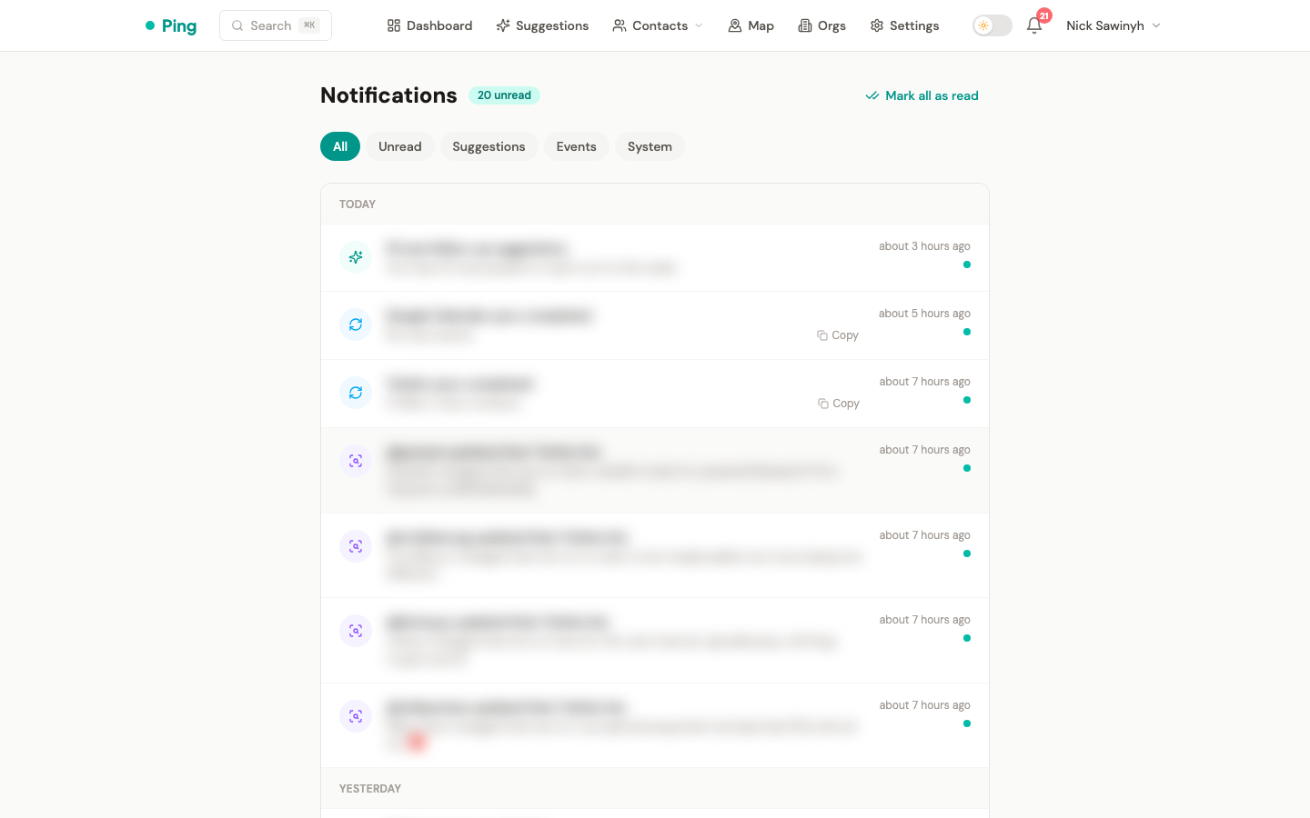
Task: Click the double-check icon by Mark all
Action: click(x=872, y=95)
